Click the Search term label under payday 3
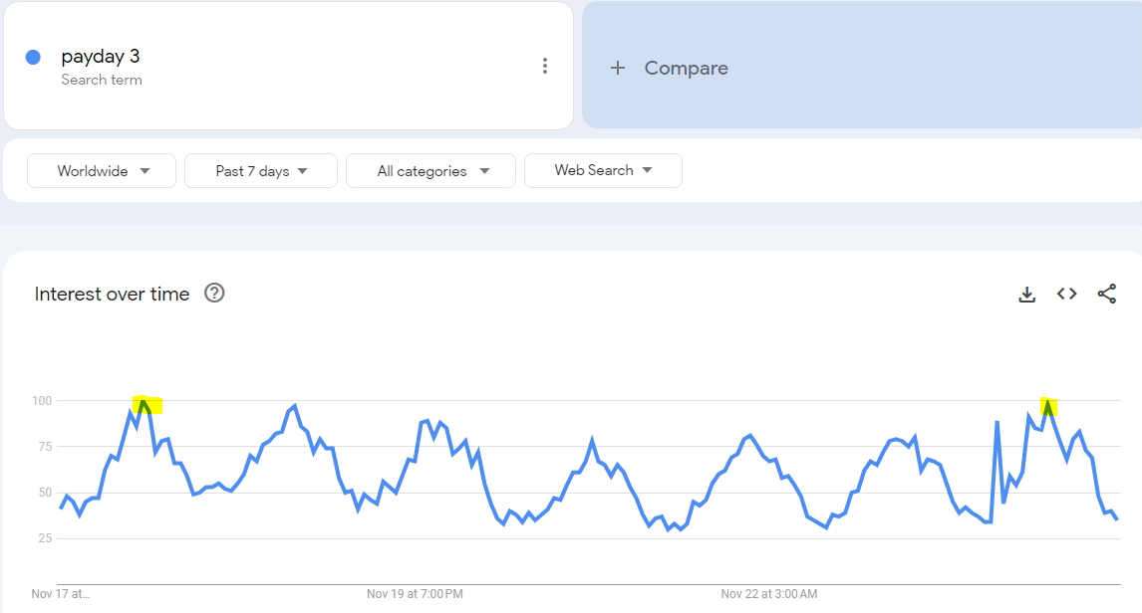This screenshot has height=613, width=1142. [102, 80]
